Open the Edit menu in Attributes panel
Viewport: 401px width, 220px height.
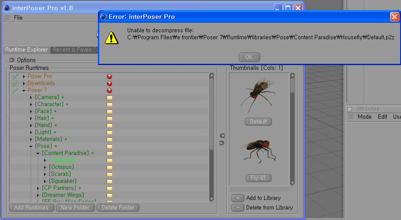tap(382, 117)
